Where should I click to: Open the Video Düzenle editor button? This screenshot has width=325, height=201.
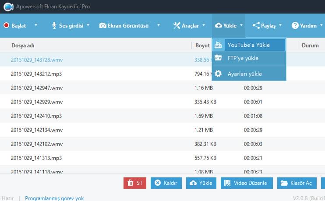click(247, 183)
